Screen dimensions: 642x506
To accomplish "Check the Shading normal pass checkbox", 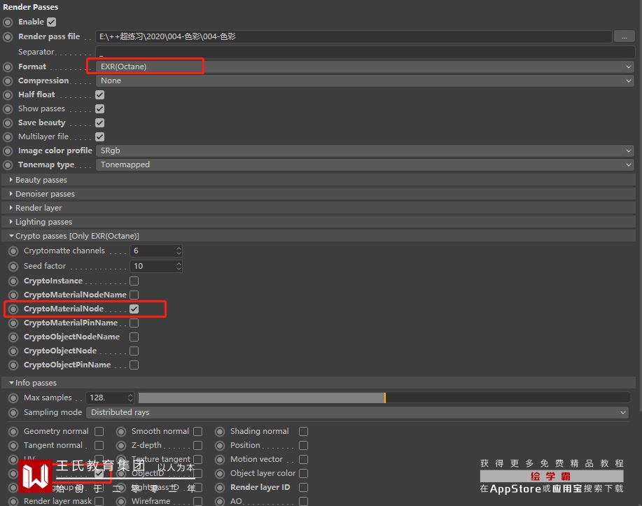I will pyautogui.click(x=303, y=432).
